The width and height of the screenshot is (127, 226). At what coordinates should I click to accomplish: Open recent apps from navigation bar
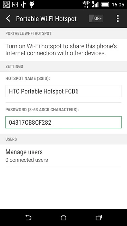(x=99, y=218)
